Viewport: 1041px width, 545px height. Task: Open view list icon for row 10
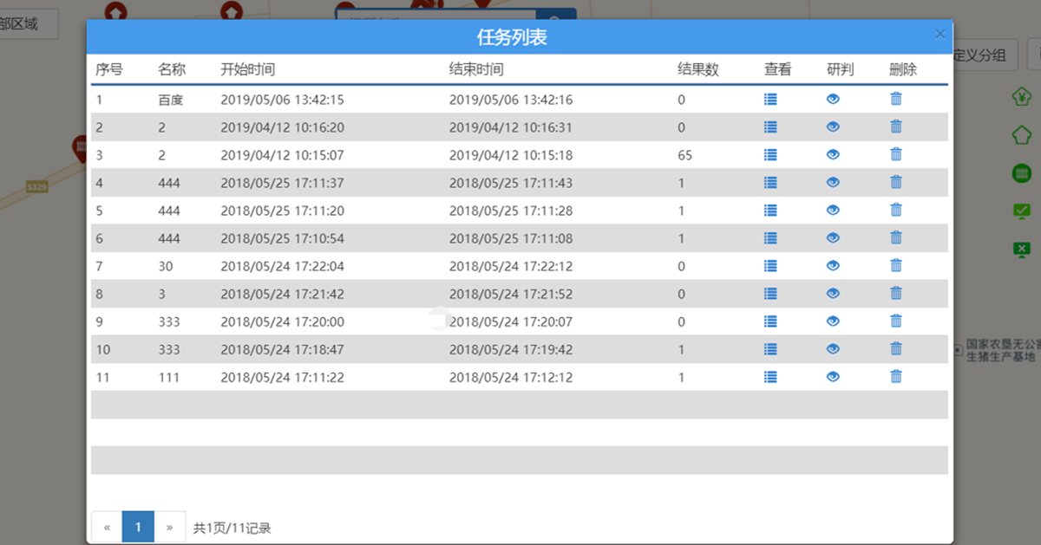770,348
